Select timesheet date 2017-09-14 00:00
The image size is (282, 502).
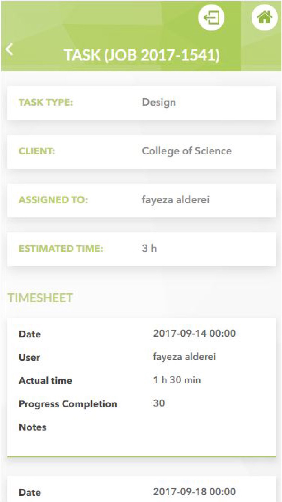click(x=194, y=333)
